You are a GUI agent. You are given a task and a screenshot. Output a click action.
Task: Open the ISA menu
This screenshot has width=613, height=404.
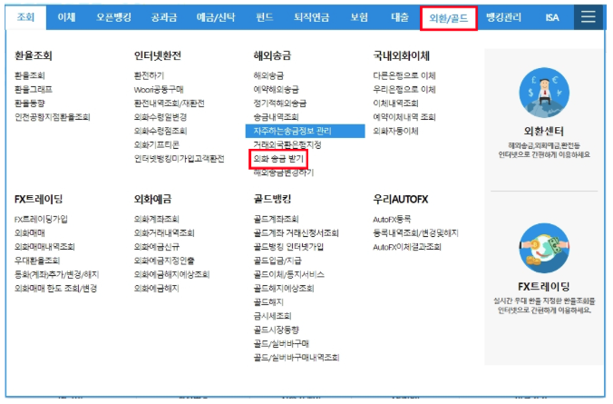click(x=552, y=17)
